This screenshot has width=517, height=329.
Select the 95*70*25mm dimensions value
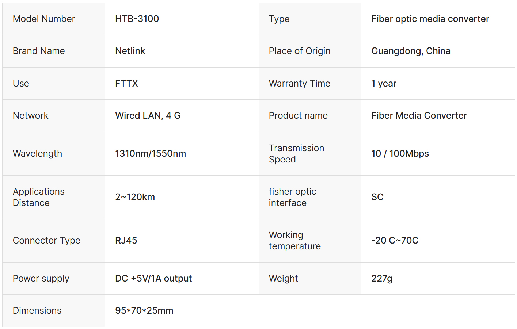pos(144,311)
